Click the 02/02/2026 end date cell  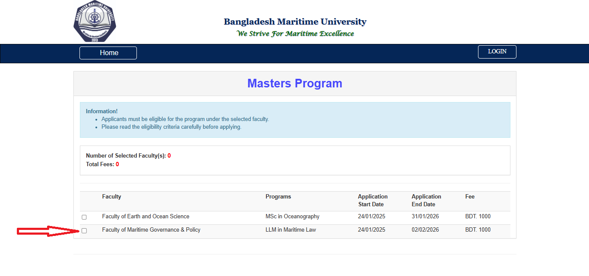[x=425, y=230]
